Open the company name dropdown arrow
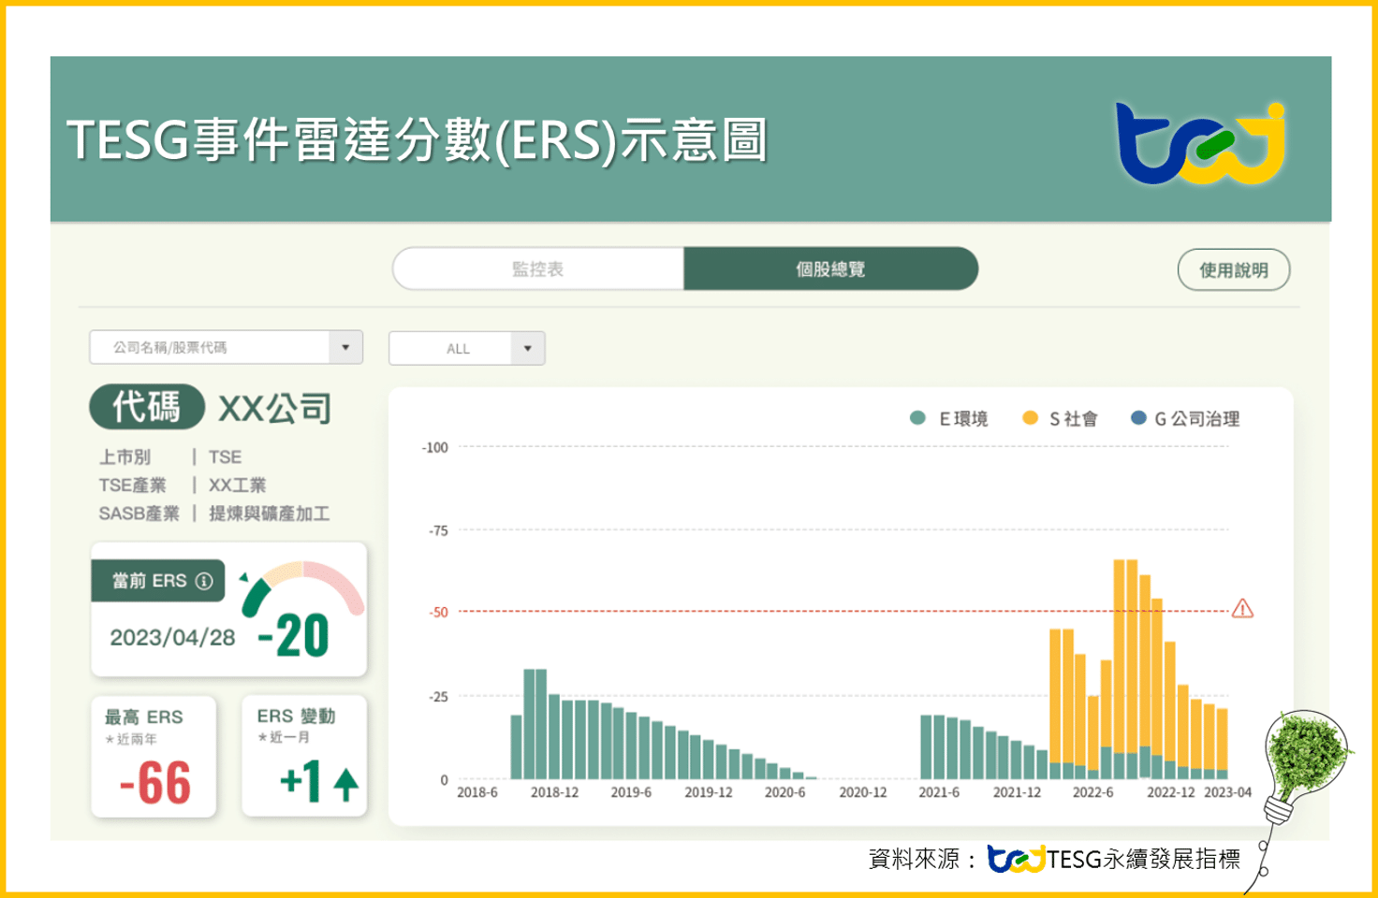The height and width of the screenshot is (898, 1378). (x=345, y=347)
